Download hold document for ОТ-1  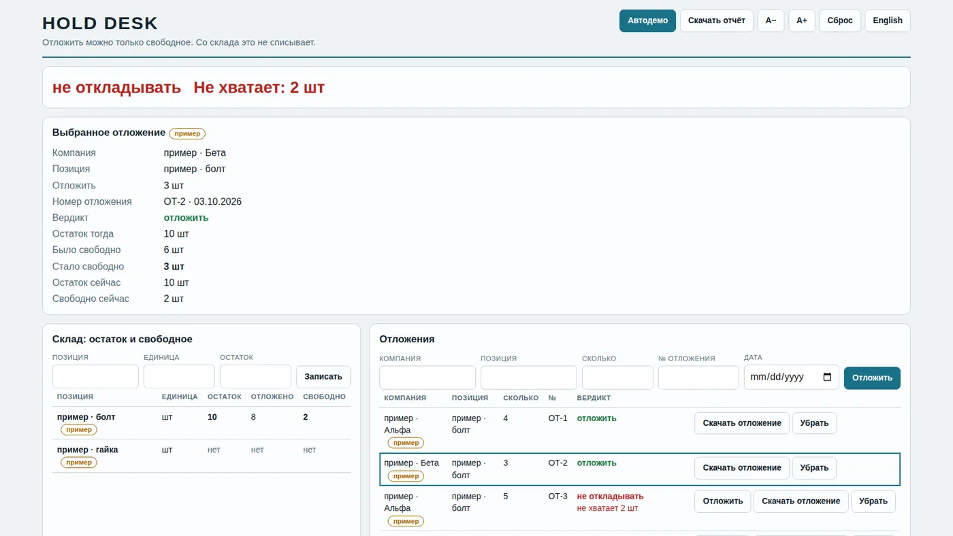[742, 423]
